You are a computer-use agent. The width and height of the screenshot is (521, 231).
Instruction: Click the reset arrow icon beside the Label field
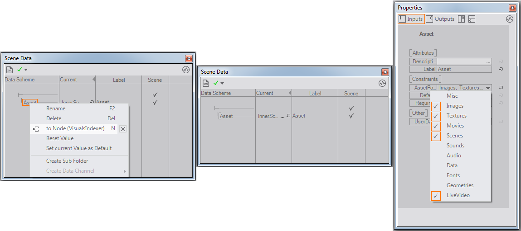501,69
